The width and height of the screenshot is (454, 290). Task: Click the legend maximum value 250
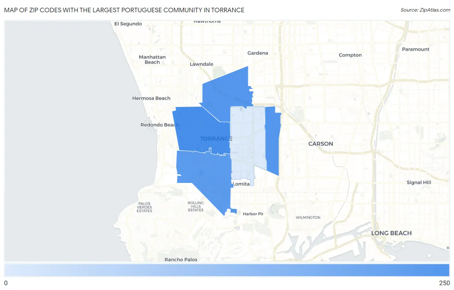click(x=444, y=283)
